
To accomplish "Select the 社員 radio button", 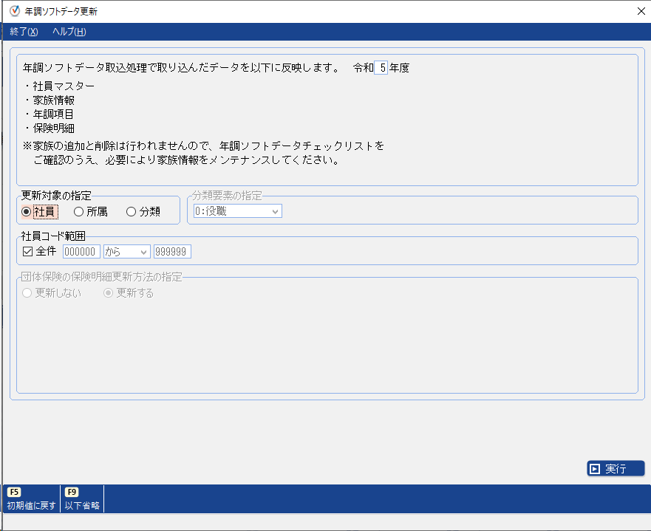I will tap(27, 212).
